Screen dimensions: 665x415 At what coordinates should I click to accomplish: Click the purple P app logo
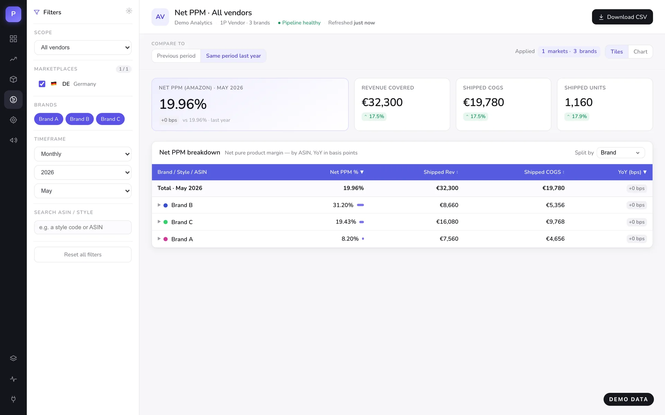click(x=13, y=14)
